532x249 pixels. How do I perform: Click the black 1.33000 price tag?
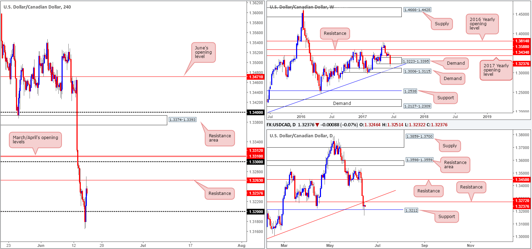click(256, 162)
